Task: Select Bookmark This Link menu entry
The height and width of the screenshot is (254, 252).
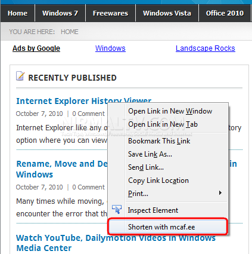Action: pos(168,141)
